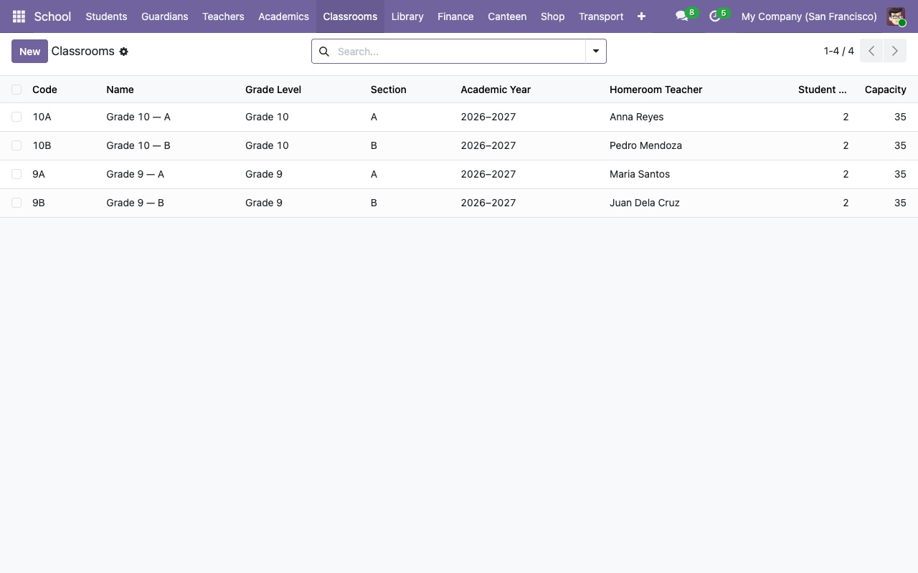Sort by Grade Level column header
The width and height of the screenshot is (918, 573).
click(273, 90)
